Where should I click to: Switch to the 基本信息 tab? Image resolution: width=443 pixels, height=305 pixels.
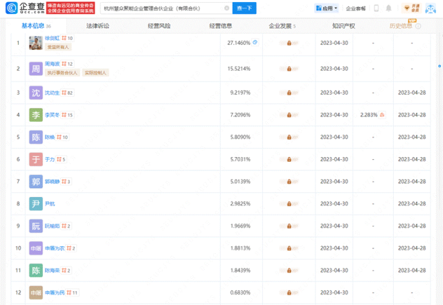pyautogui.click(x=36, y=26)
